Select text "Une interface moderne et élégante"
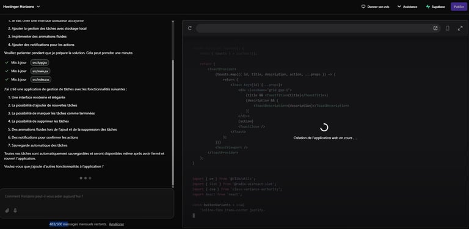The image size is (469, 229). (38, 98)
